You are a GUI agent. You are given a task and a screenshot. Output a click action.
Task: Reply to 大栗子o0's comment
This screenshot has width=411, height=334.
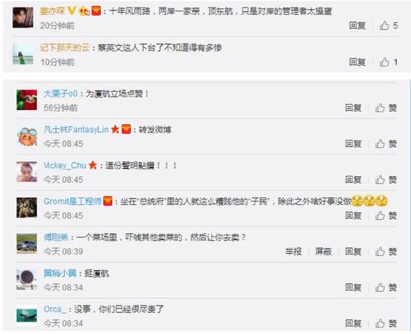click(x=353, y=108)
